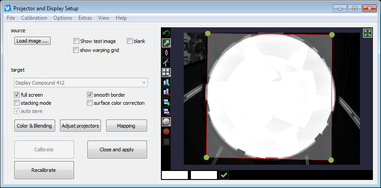Click the add column icon with green plus
Image resolution: width=381 pixels, height=188 pixels.
click(166, 82)
